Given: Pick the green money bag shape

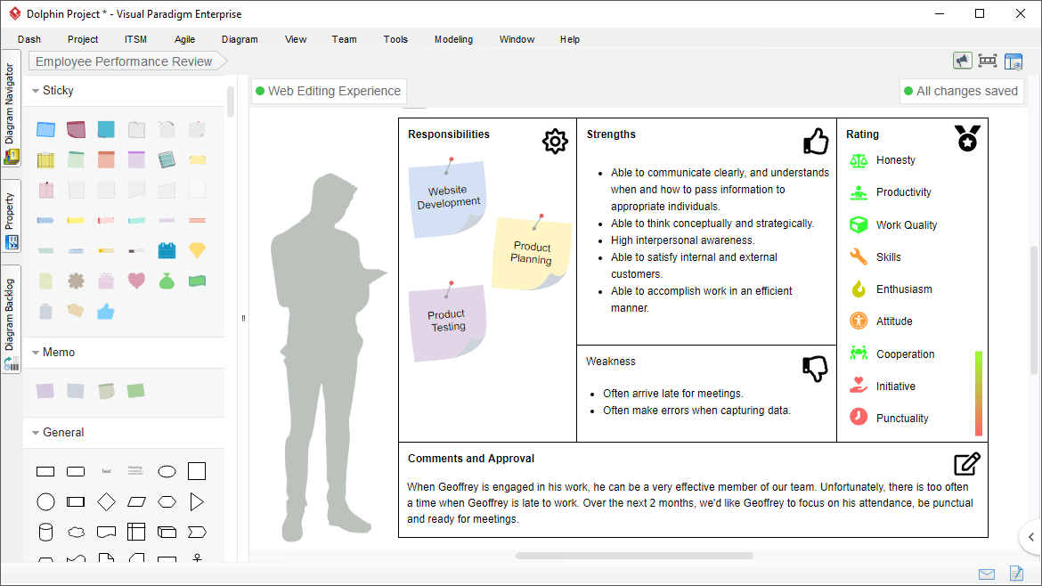Looking at the screenshot, I should 167,281.
